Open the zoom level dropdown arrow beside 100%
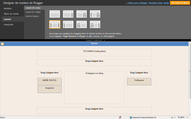Screen dimensions: 191x119 coord(187,117)
